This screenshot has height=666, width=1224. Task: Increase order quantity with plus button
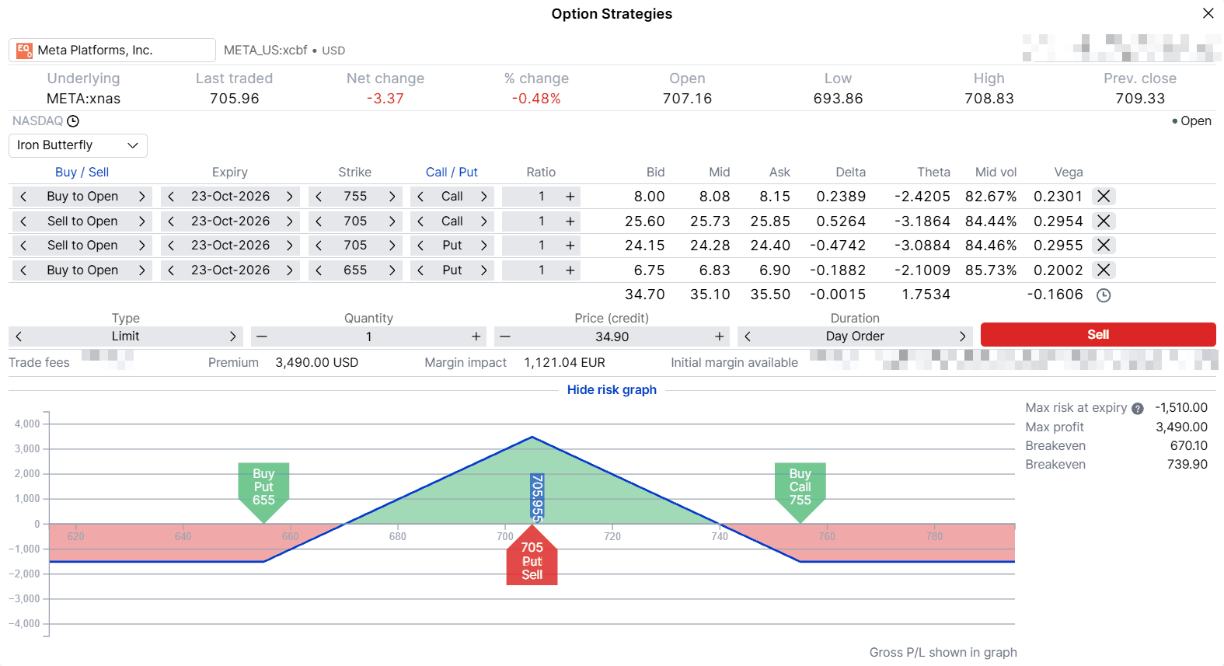(476, 336)
